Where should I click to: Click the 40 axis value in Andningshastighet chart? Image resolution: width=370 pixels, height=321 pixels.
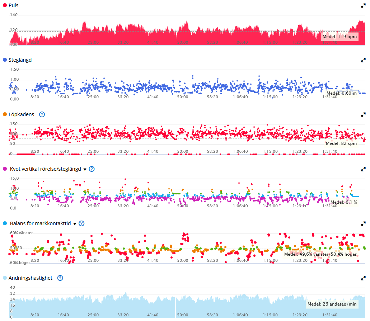(13, 287)
